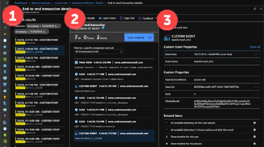The height and width of the screenshot is (147, 264).
Task: Open 'All available telemetry 5 minutes before and after this event'
Action: [x=202, y=130]
